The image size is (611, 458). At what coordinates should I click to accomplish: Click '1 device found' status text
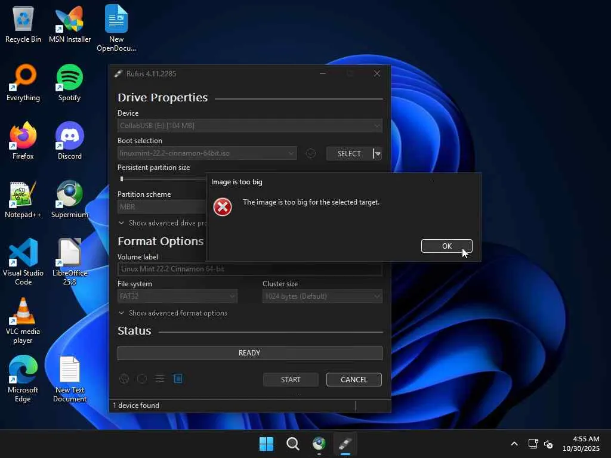136,406
